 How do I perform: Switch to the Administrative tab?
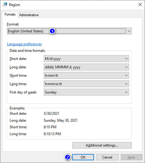tap(29, 15)
